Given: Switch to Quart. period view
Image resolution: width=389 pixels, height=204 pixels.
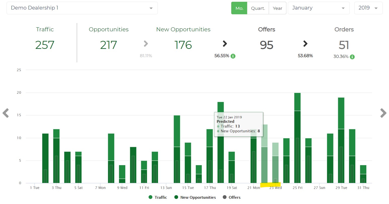Looking at the screenshot, I should (258, 8).
